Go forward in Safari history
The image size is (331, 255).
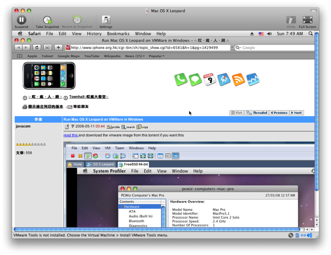(x=26, y=47)
